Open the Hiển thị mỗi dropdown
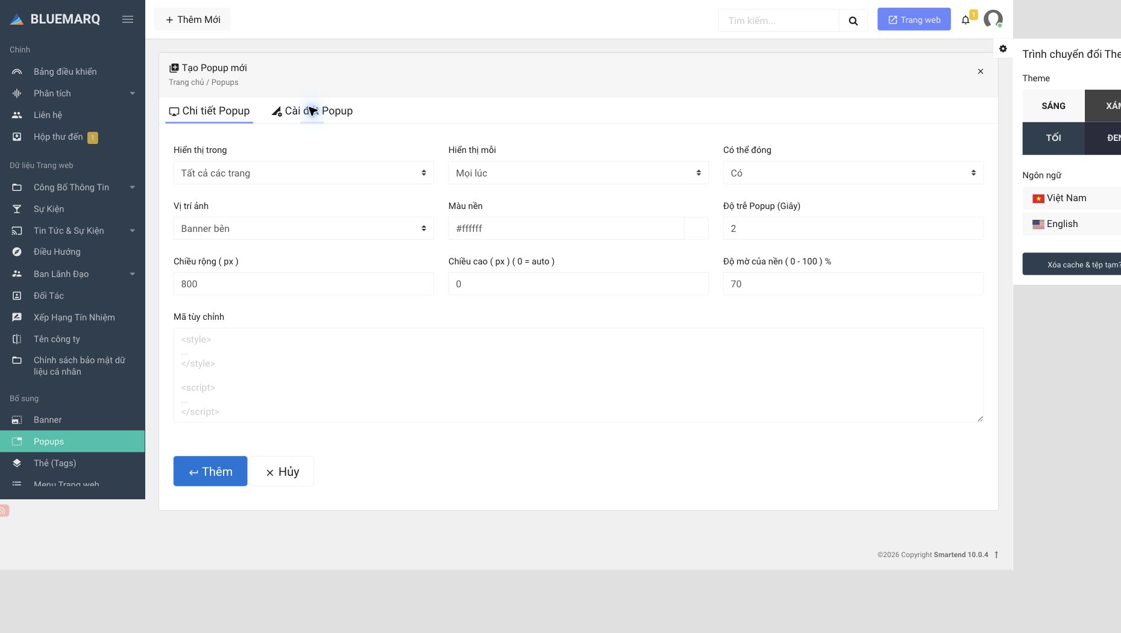This screenshot has height=633, width=1121. (579, 173)
